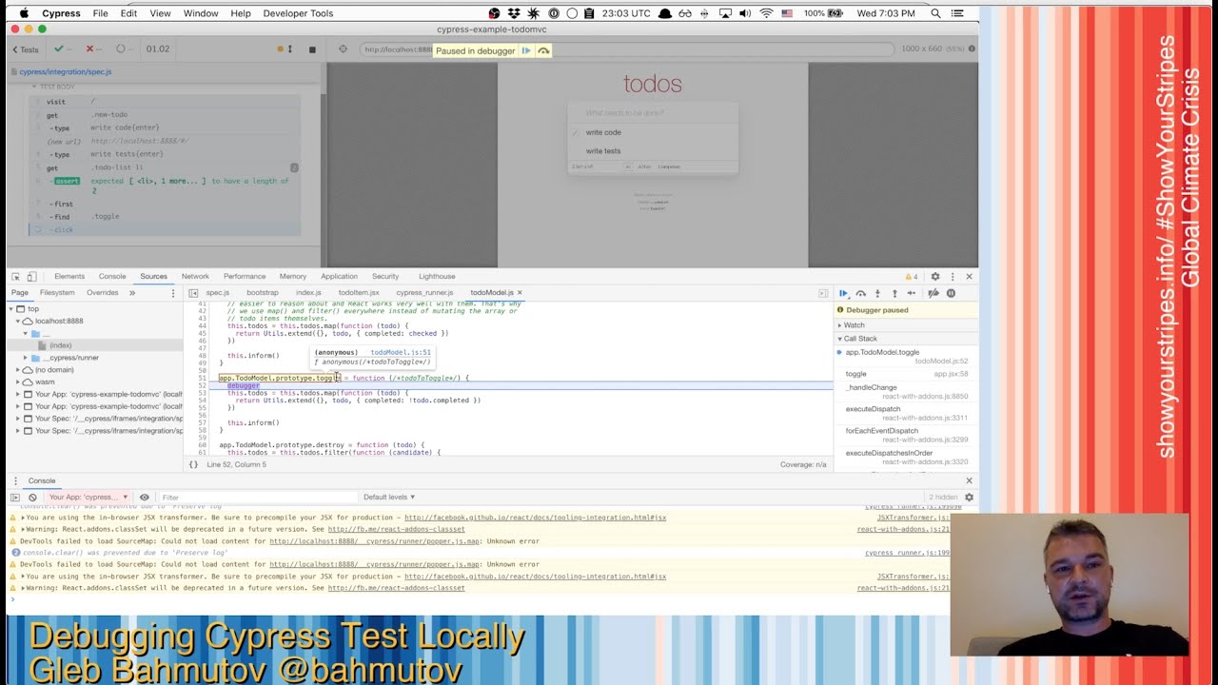Click the pretty print braces icon

193,464
